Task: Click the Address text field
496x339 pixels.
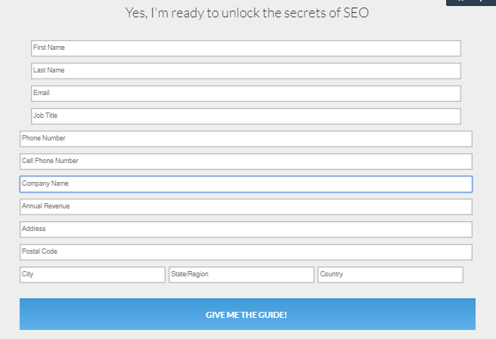Action: click(246, 230)
